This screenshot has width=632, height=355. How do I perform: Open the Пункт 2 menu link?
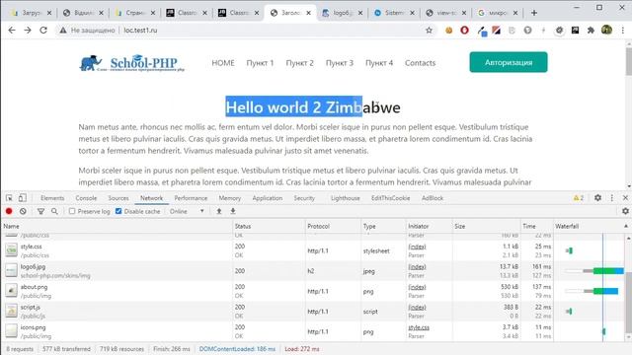coord(299,63)
